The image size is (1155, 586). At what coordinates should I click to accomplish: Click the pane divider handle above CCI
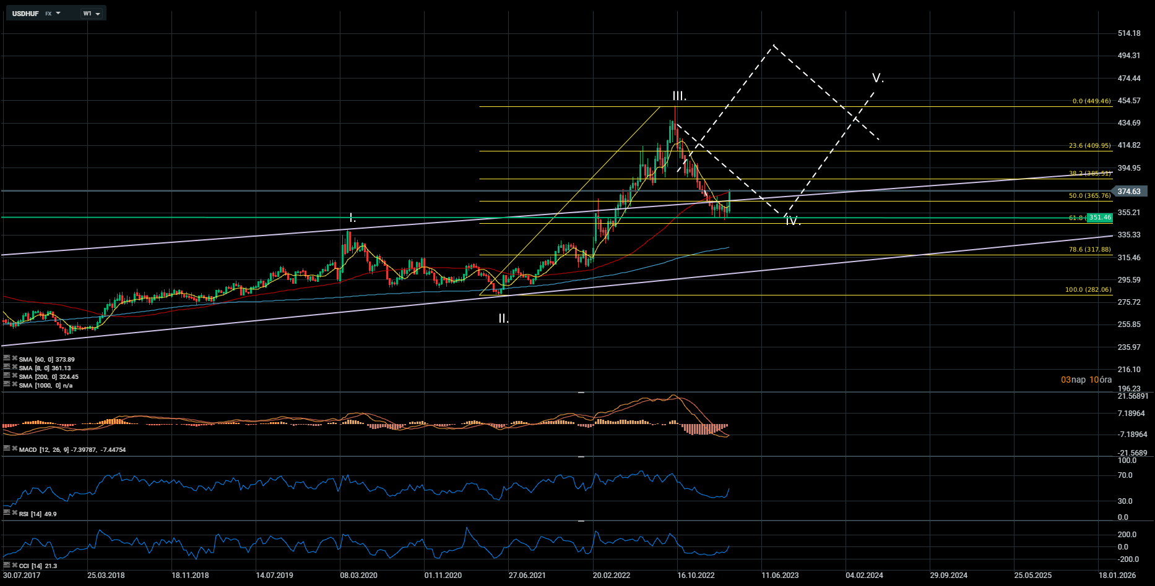581,521
